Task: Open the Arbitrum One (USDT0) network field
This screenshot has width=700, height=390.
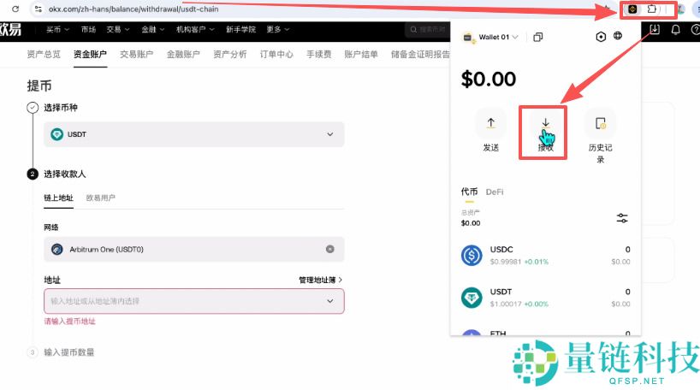Action: click(193, 250)
